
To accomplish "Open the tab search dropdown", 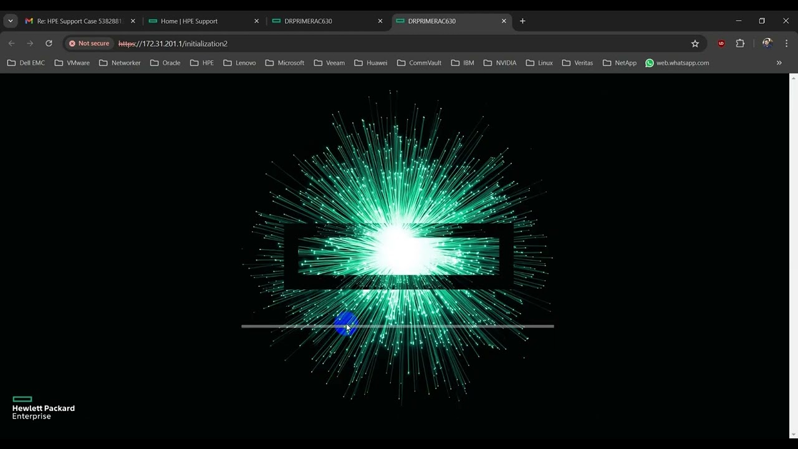I will click(10, 21).
